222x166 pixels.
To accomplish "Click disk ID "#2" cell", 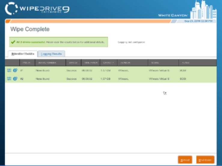I will point(22,79).
